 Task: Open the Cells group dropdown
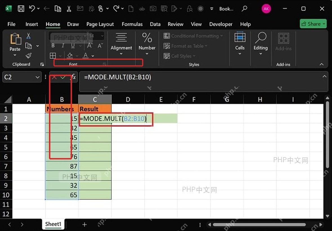pos(240,54)
